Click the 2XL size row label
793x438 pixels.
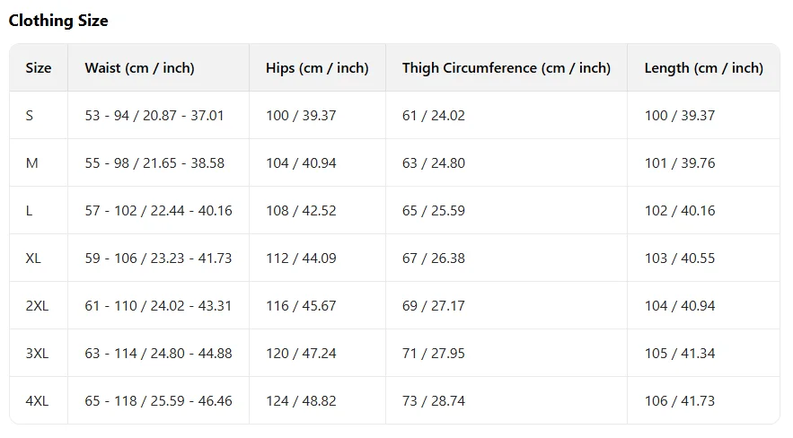pos(37,306)
